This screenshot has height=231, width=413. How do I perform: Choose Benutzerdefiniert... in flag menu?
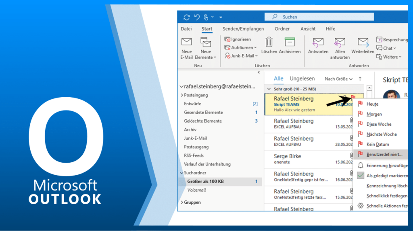(x=381, y=154)
